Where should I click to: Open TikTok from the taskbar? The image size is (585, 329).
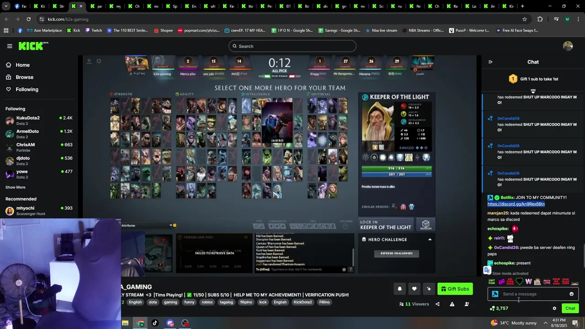[155, 323]
